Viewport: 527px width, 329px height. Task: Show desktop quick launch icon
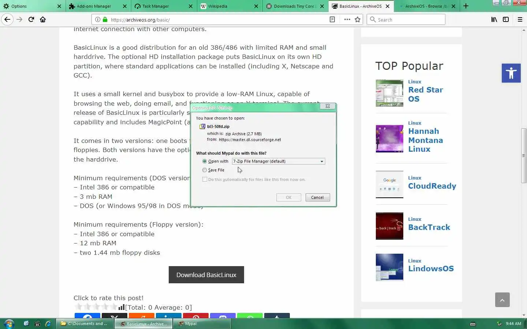click(26, 324)
